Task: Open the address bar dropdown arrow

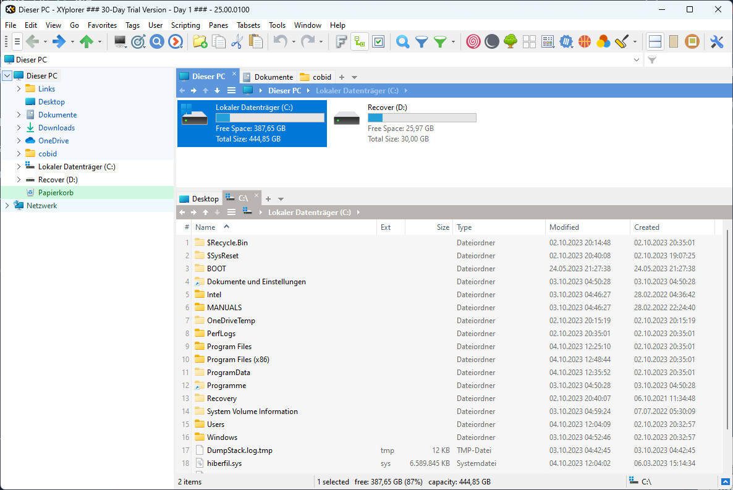Action: (637, 60)
